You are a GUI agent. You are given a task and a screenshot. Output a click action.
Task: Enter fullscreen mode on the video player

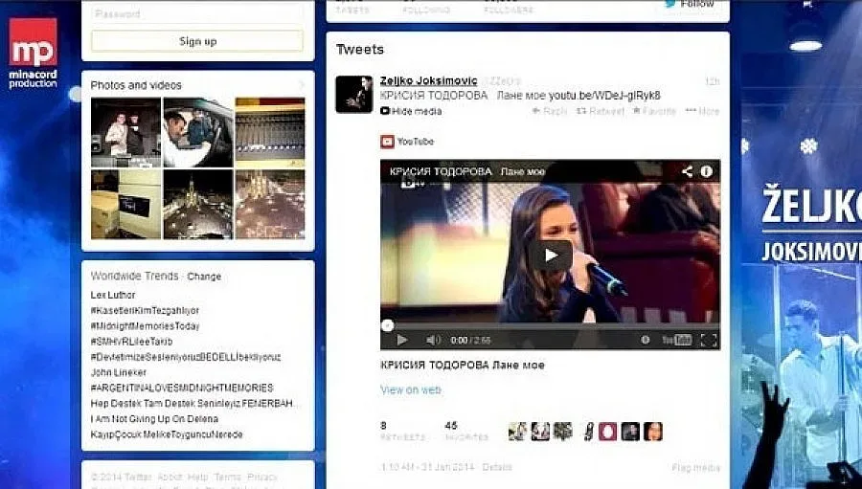point(708,340)
